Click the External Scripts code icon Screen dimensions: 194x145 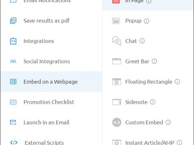click(x=14, y=142)
